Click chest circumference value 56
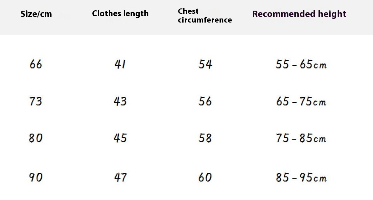The image size is (373, 200). (x=205, y=101)
